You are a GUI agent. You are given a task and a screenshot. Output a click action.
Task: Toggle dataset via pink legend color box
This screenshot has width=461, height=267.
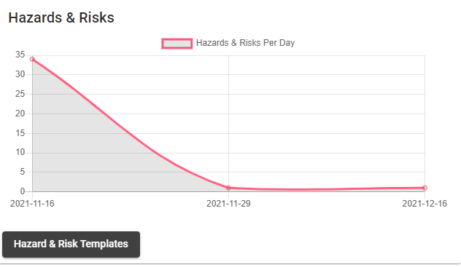(177, 44)
